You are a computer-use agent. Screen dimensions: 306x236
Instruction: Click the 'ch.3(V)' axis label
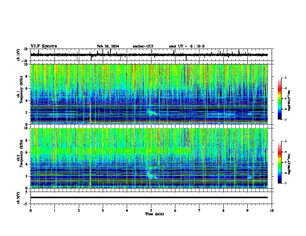pyautogui.click(x=19, y=198)
